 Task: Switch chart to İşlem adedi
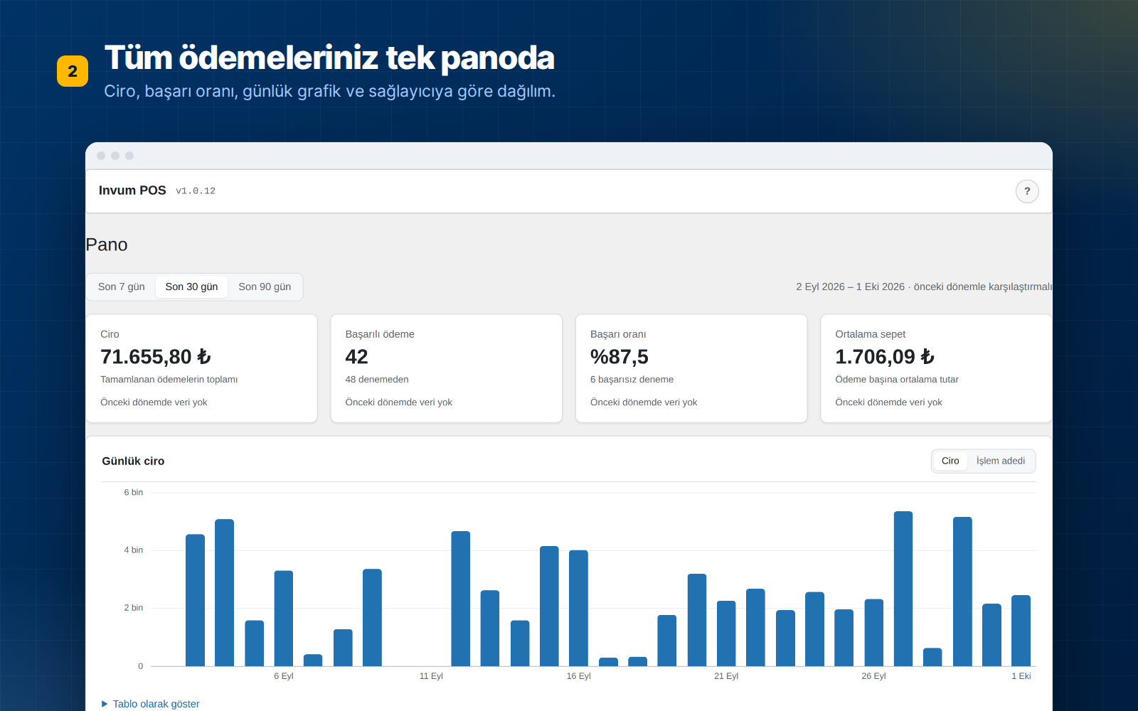1001,461
